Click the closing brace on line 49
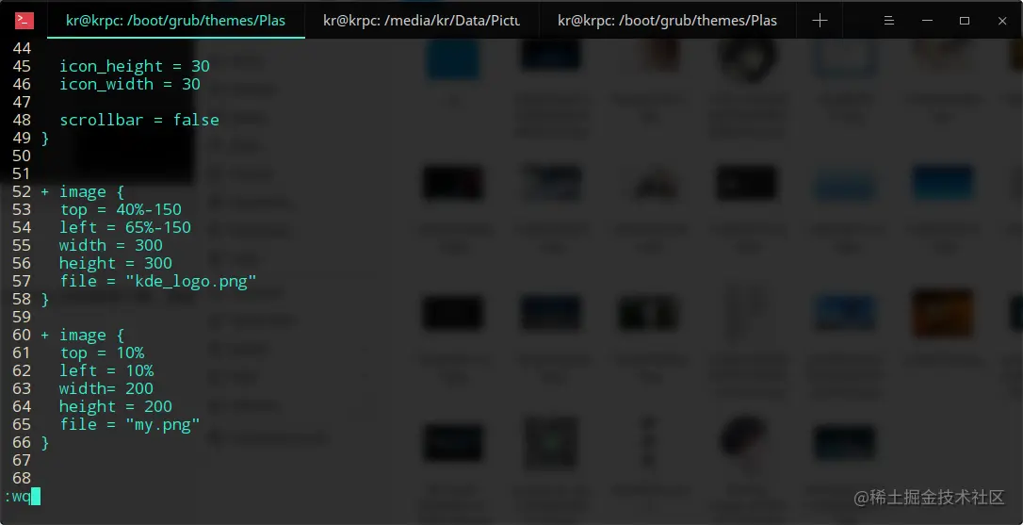Image resolution: width=1023 pixels, height=525 pixels. click(45, 139)
